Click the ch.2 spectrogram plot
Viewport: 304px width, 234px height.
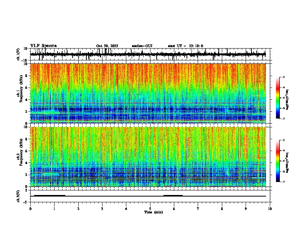tap(148, 157)
